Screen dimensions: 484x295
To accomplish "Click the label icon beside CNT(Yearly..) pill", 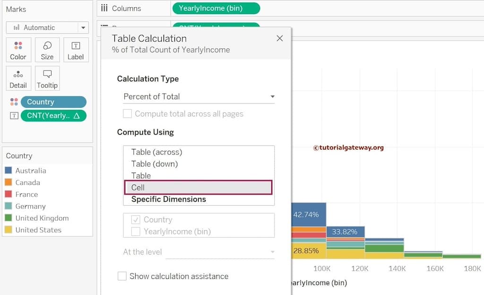I will 14,116.
